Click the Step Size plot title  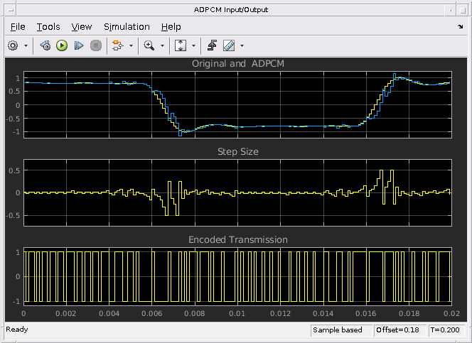pos(238,151)
